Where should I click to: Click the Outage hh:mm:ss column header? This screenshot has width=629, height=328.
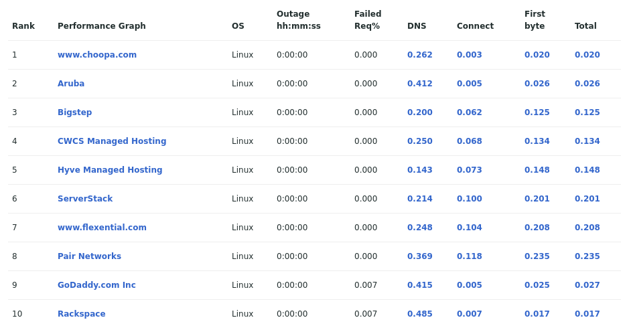point(299,20)
